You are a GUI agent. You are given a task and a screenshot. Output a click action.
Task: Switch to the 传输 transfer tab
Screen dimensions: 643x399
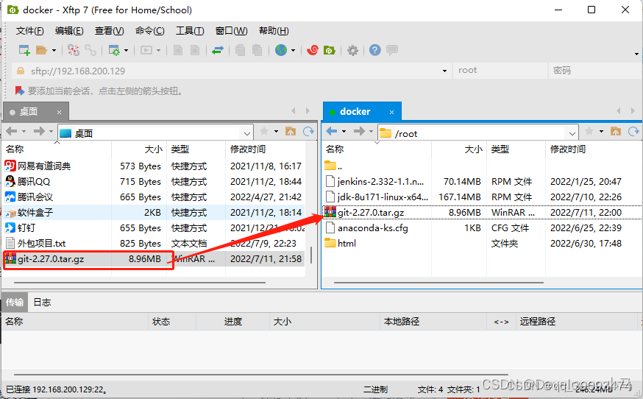click(15, 303)
